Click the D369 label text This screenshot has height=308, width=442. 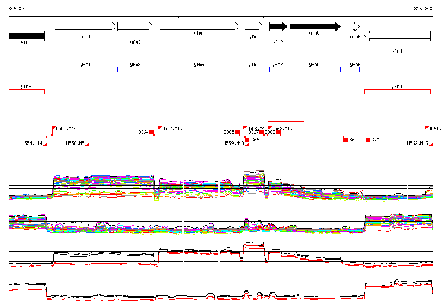352,140
